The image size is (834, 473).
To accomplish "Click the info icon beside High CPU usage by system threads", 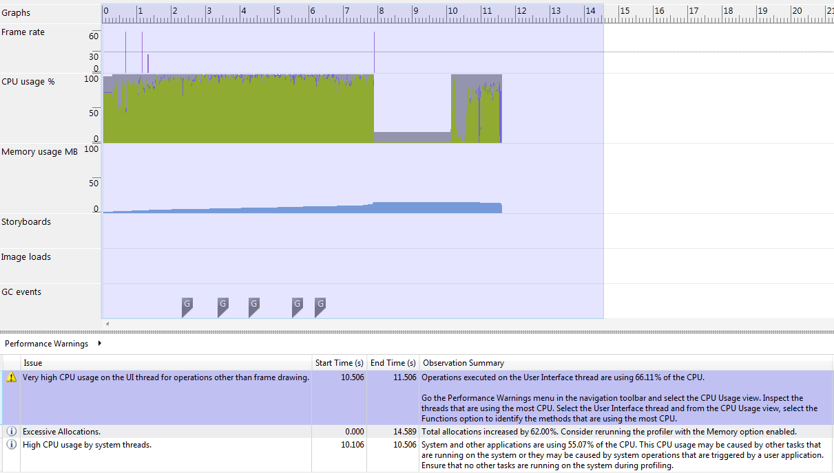I will point(10,445).
